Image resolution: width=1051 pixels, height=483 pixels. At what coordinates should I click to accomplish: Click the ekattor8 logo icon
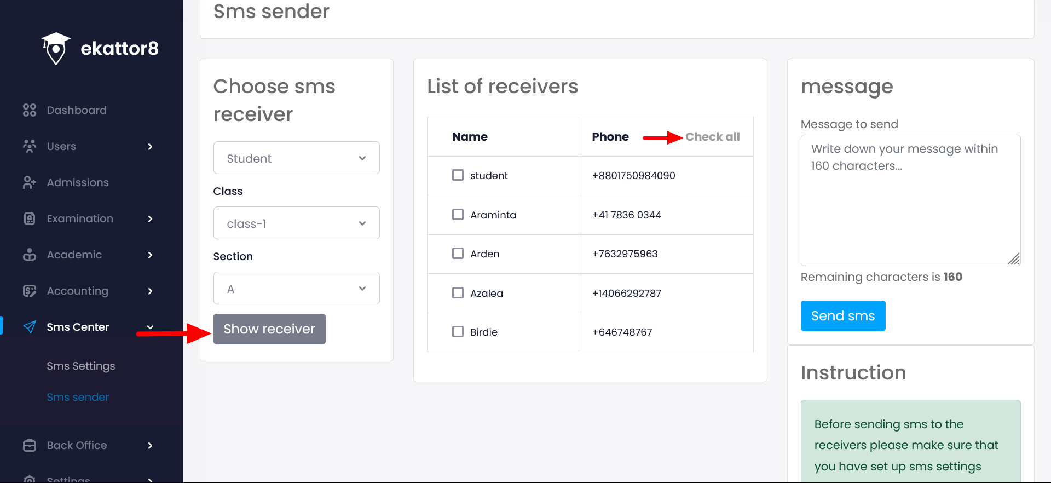[56, 48]
